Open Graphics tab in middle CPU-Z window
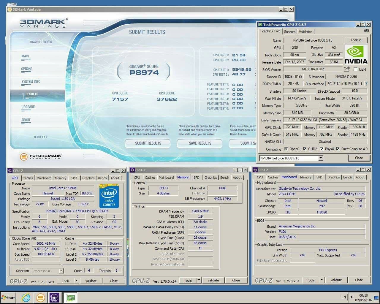The height and width of the screenshot is (304, 380). click(x=211, y=178)
